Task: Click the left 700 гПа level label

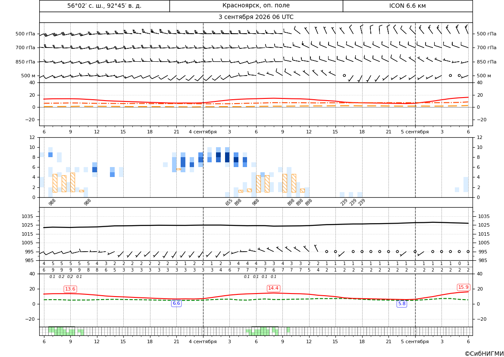Action: click(25, 47)
